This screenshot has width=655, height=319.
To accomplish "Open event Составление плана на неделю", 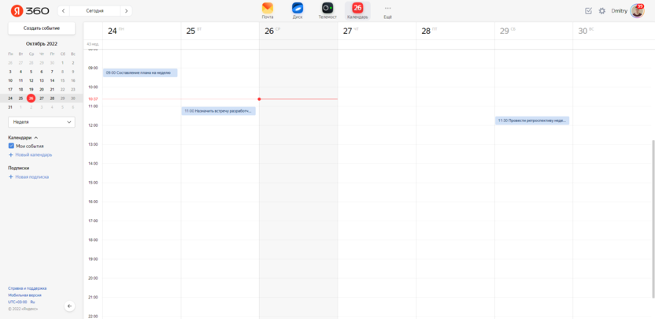I will [x=140, y=72].
